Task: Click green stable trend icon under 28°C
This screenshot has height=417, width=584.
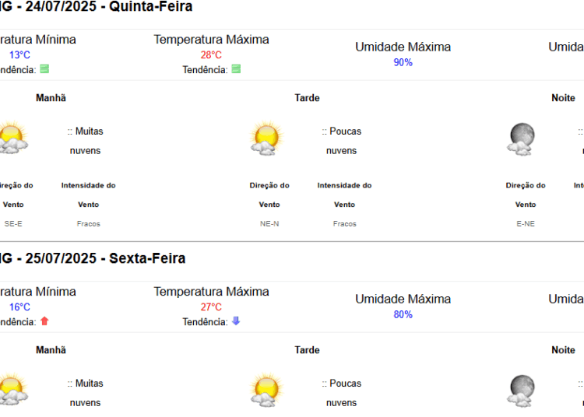Action: 236,68
